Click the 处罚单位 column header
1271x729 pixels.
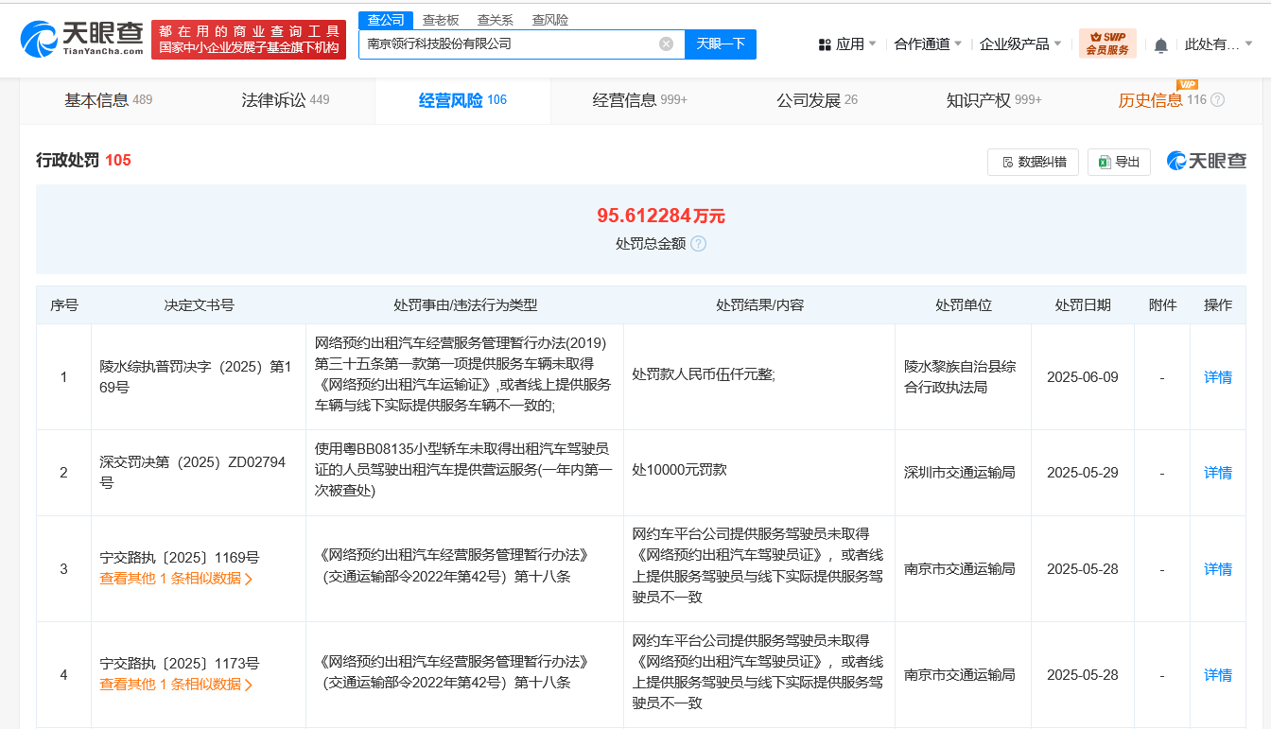coord(964,305)
